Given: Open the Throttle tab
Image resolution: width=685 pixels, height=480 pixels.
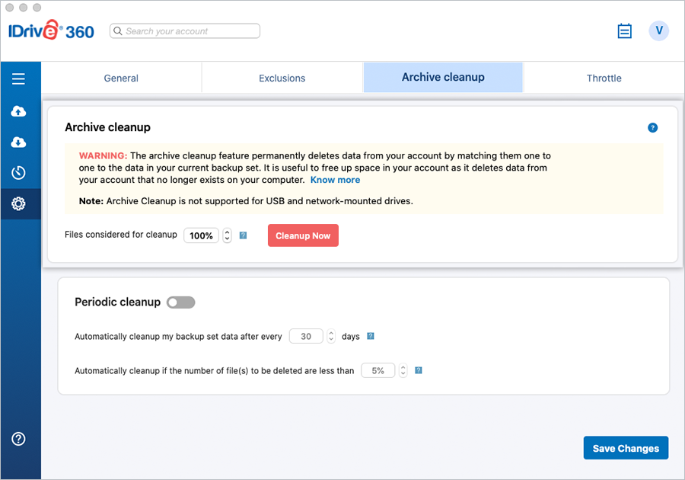Looking at the screenshot, I should [604, 78].
